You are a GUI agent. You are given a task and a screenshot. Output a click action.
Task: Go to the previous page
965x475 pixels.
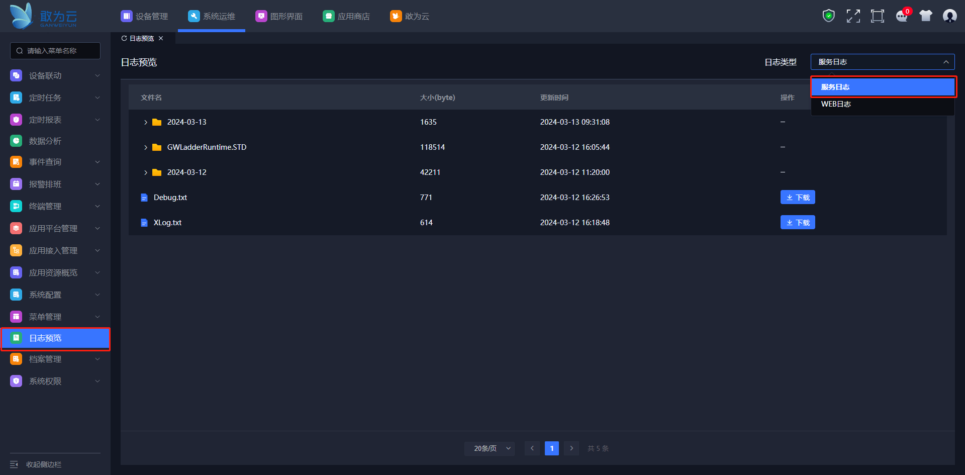point(532,448)
